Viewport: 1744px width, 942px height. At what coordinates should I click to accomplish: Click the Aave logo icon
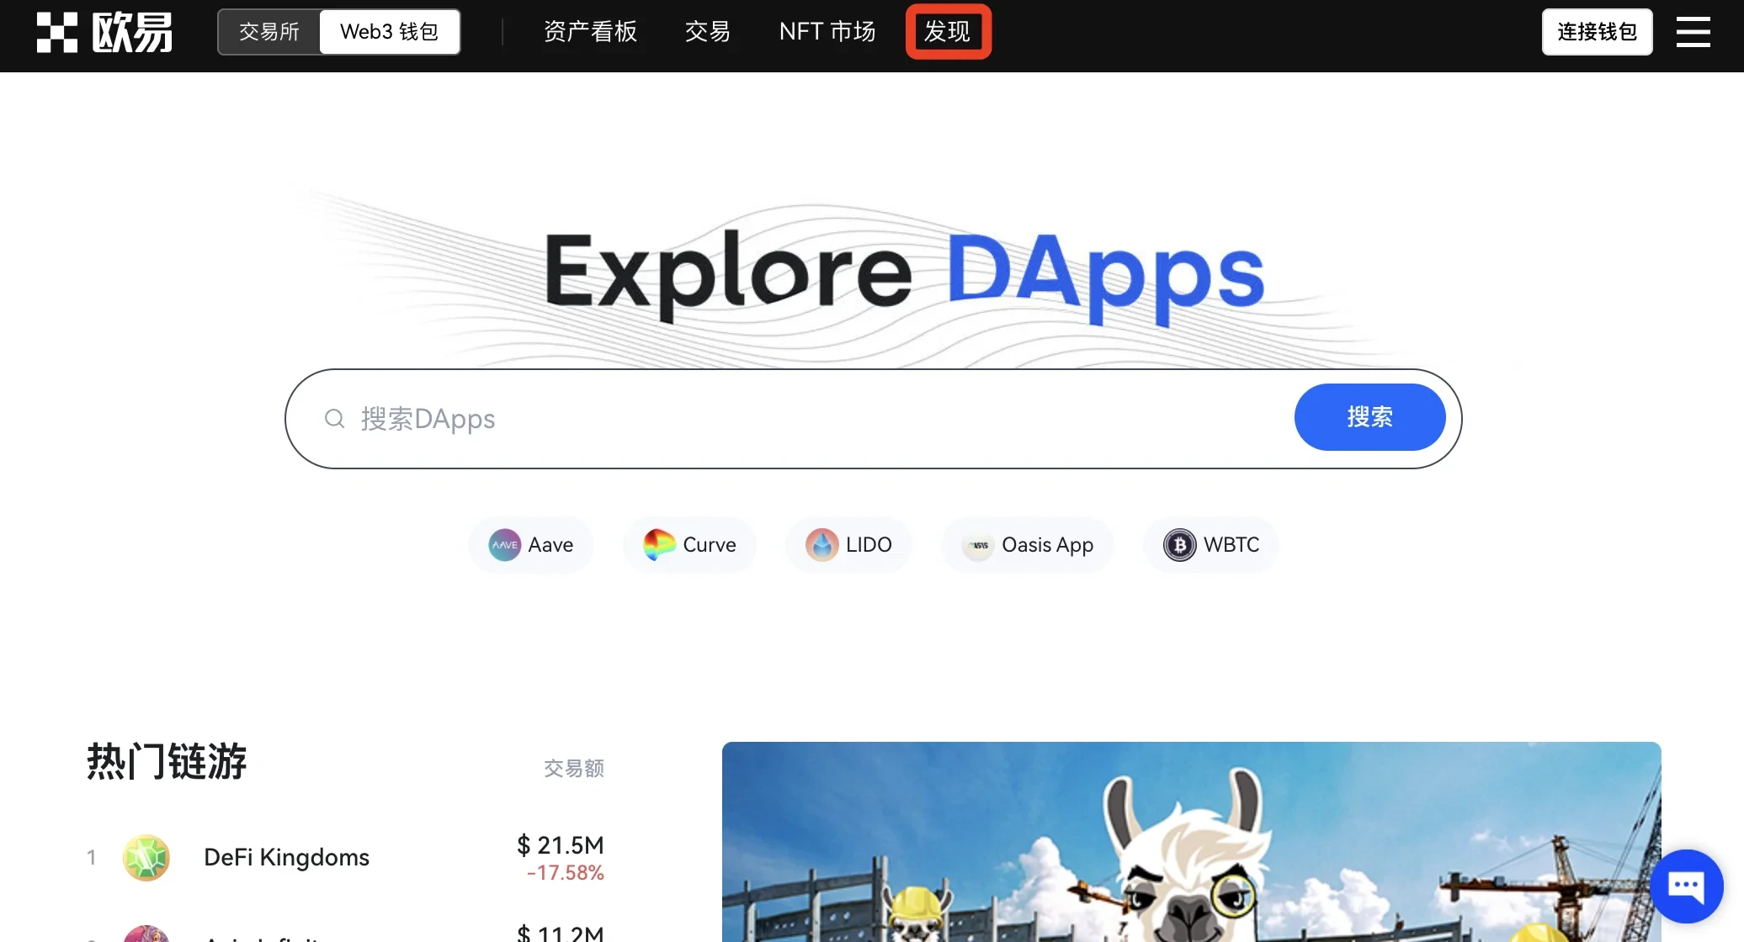504,545
